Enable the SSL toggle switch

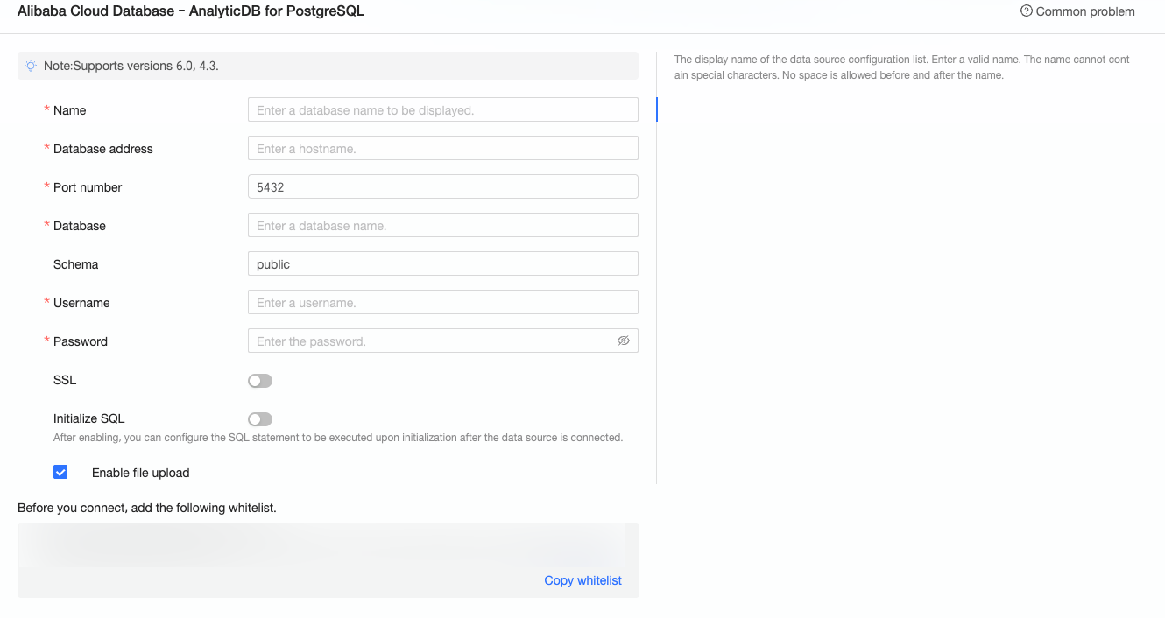(x=260, y=381)
